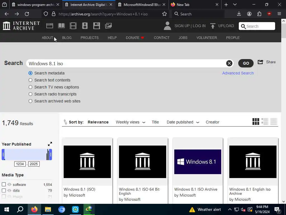The height and width of the screenshot is (215, 286).
Task: Open the Images media icon
Action: coord(108,26)
